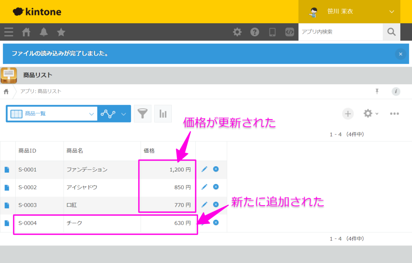Image resolution: width=412 pixels, height=263 pixels.
Task: Click the 商品リスト app icon
Action: pyautogui.click(x=9, y=75)
